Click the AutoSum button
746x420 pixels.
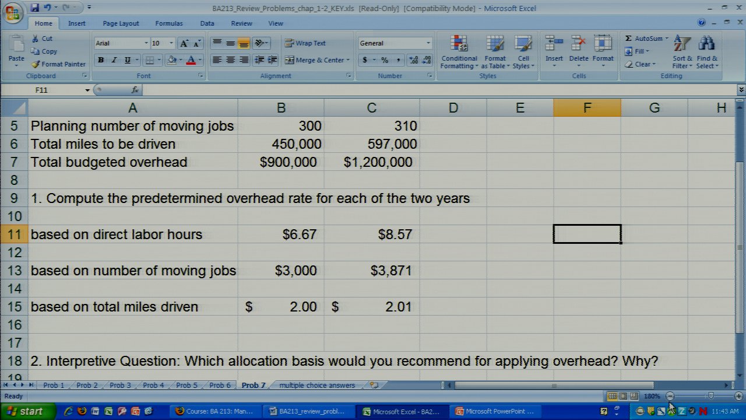click(646, 38)
